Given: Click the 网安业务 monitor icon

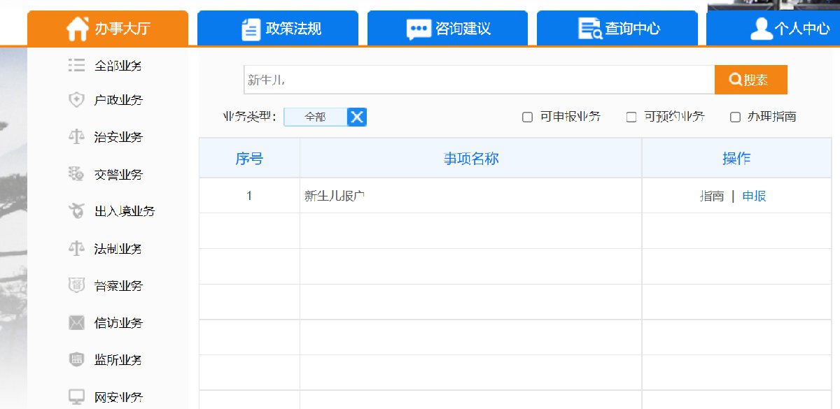Looking at the screenshot, I should (76, 397).
